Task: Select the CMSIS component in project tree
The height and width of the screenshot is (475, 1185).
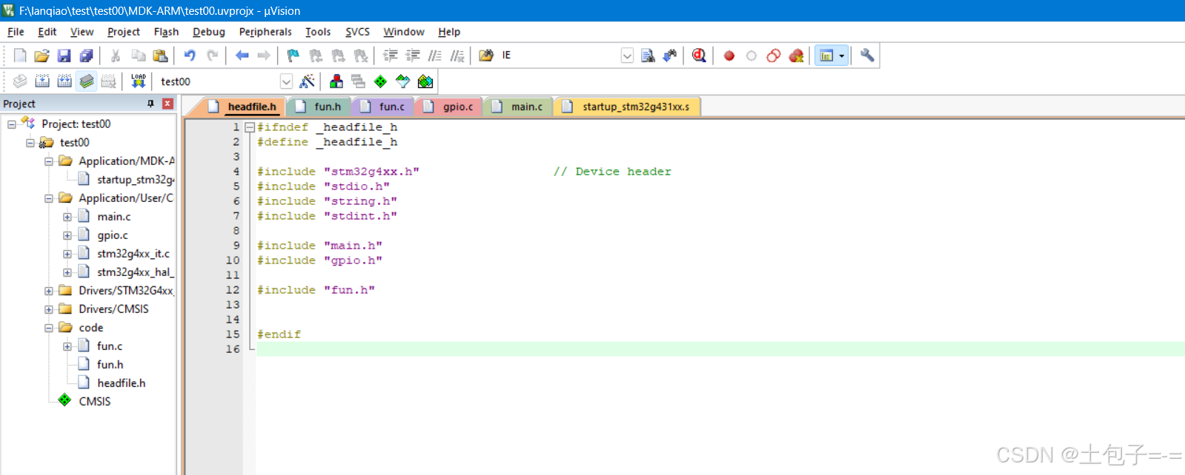Action: tap(95, 402)
